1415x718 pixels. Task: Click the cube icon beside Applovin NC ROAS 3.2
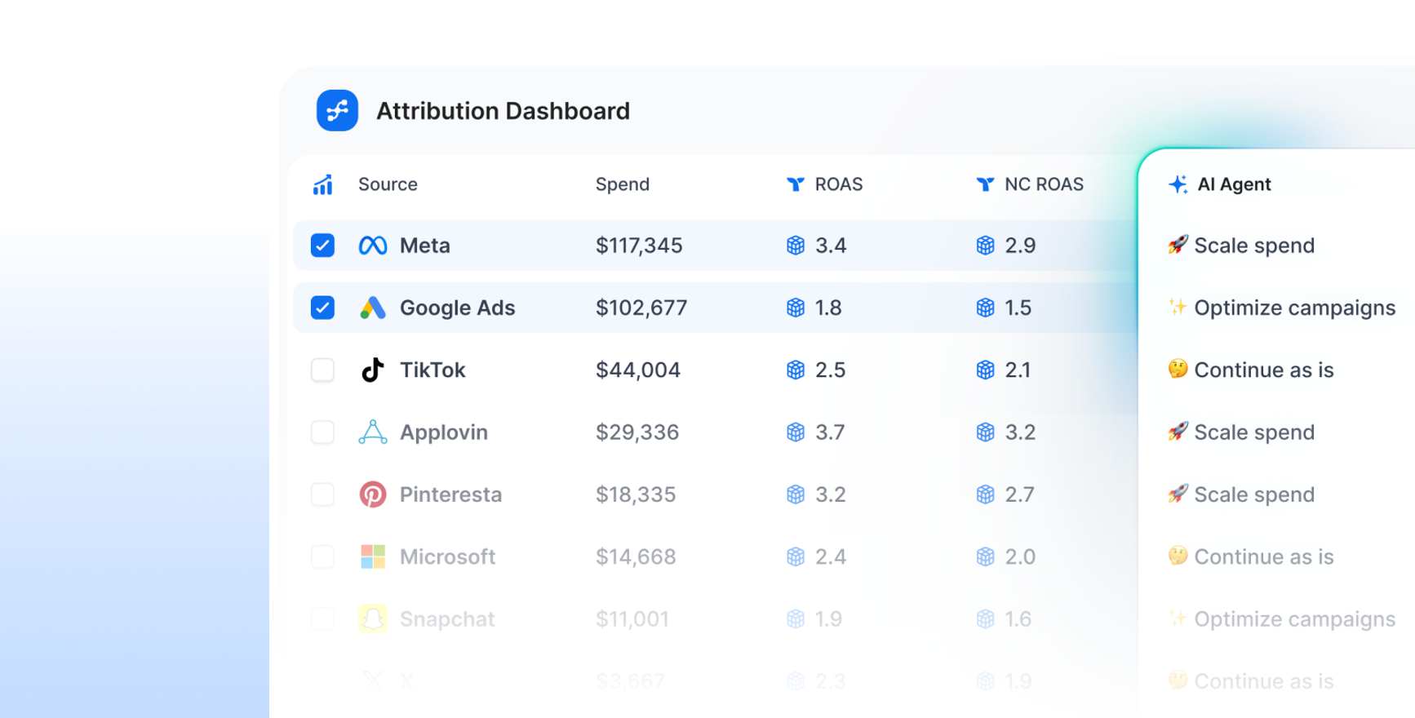coord(986,432)
